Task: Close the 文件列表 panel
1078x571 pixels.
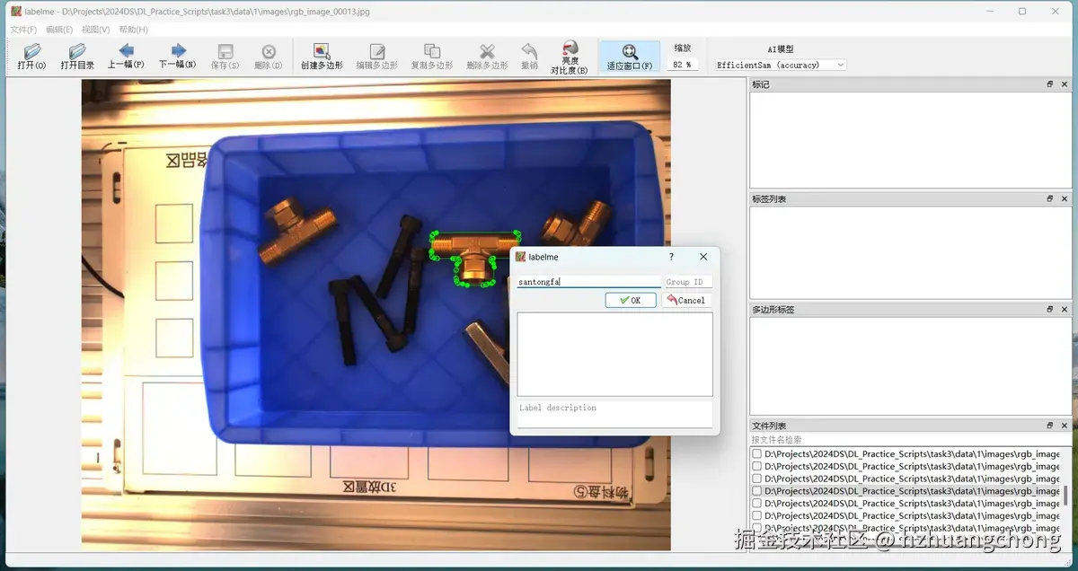Action: tap(1065, 426)
